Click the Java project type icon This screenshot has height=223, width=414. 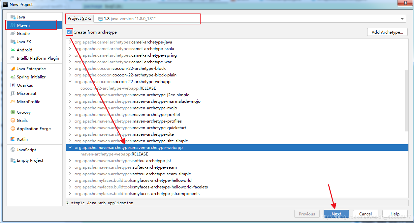click(13, 17)
